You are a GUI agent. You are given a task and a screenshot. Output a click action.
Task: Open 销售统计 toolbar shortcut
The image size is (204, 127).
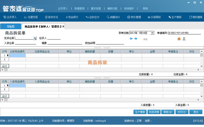113,17
